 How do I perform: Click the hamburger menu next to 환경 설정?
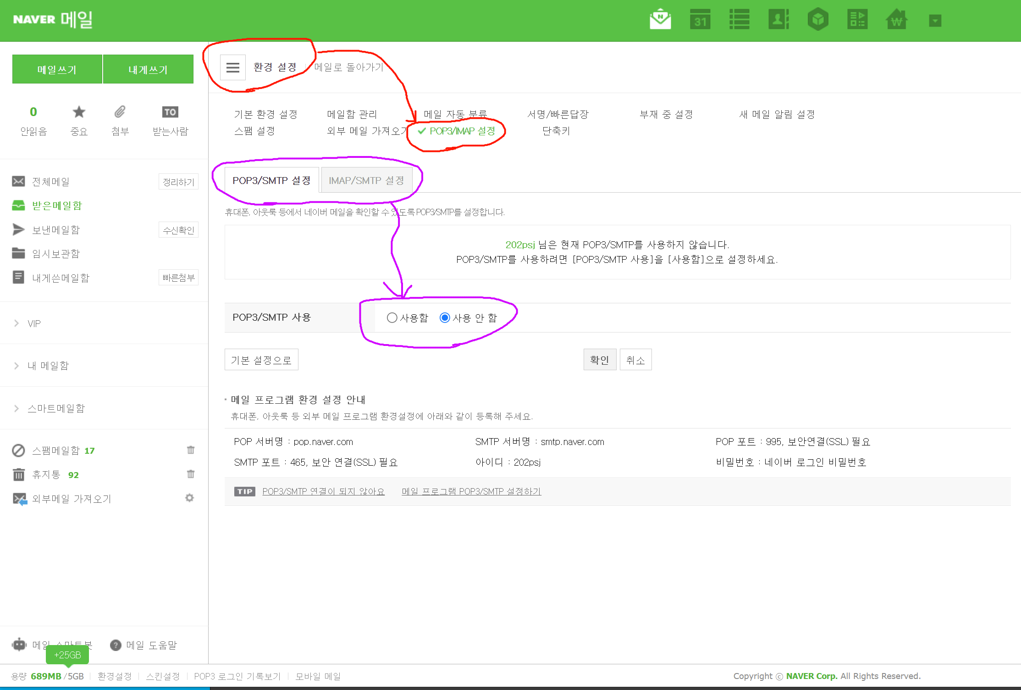click(232, 67)
